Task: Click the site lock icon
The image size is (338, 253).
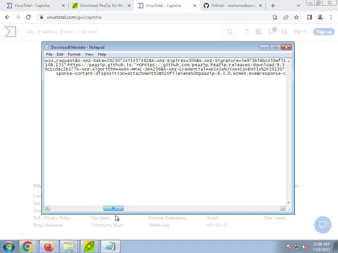Action: [x=42, y=17]
